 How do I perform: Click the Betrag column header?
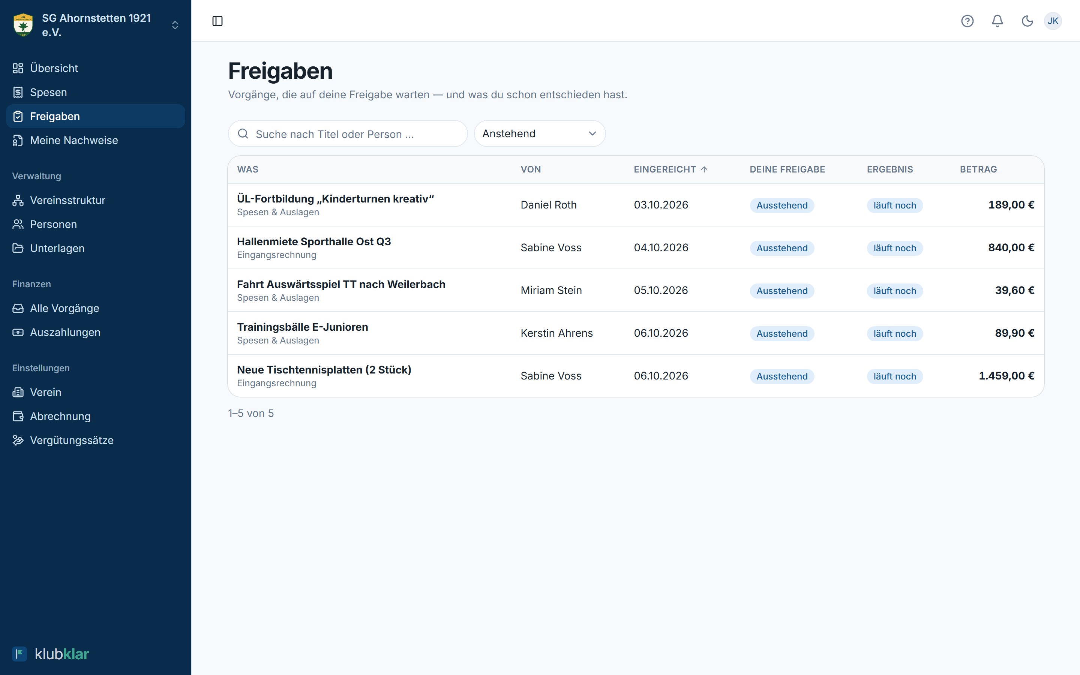(x=978, y=169)
